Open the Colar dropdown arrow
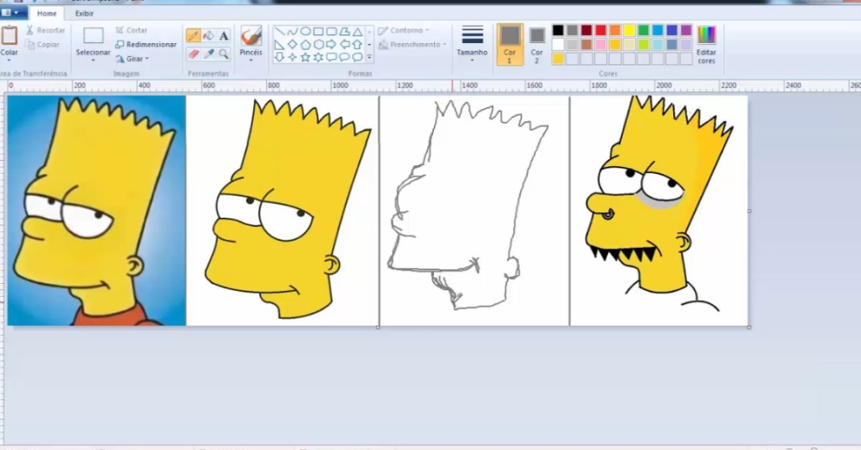861x450 pixels. tap(9, 60)
